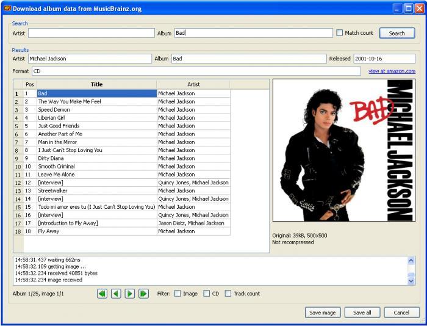Select I Just Can't Stop Loving You title
The width and height of the screenshot is (427, 326).
tap(96, 150)
